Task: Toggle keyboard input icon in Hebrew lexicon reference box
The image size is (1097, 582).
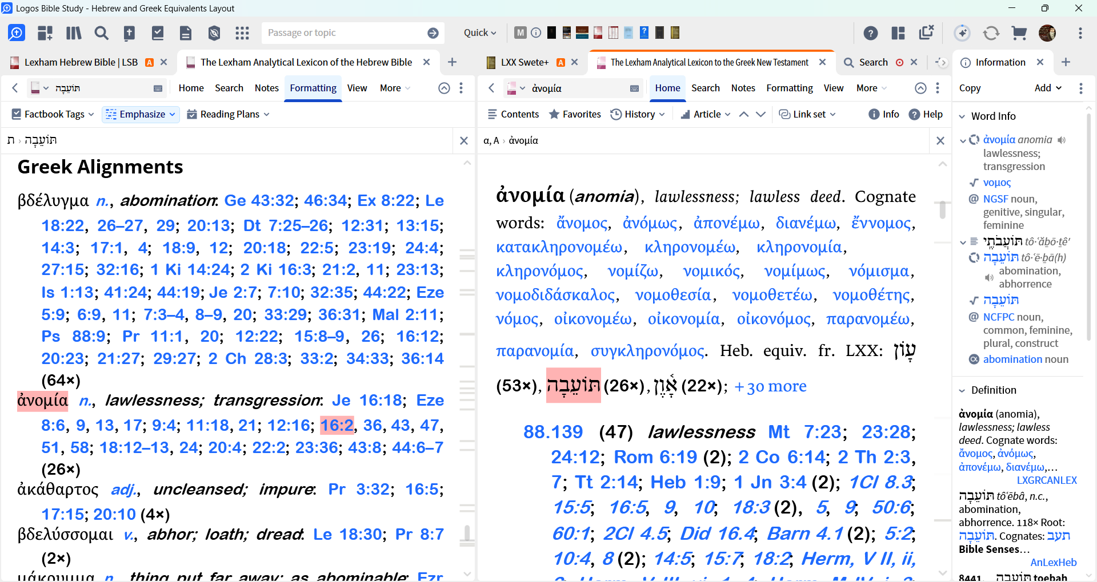Action: click(158, 88)
